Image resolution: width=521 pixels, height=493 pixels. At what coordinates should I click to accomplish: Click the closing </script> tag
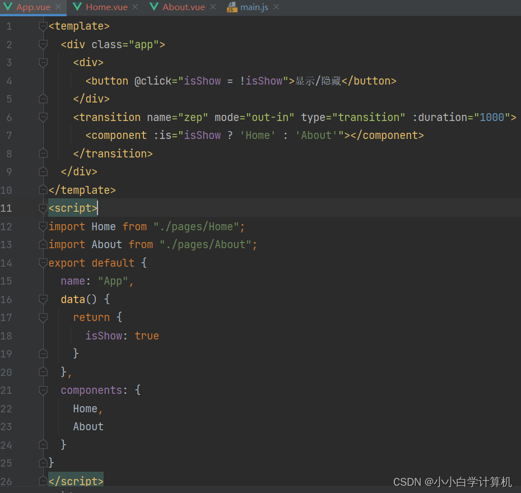(76, 481)
